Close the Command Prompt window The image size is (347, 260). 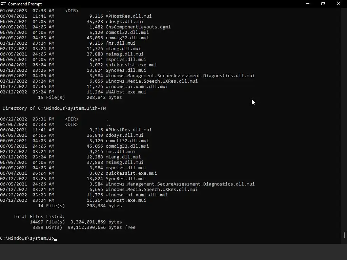point(338,4)
